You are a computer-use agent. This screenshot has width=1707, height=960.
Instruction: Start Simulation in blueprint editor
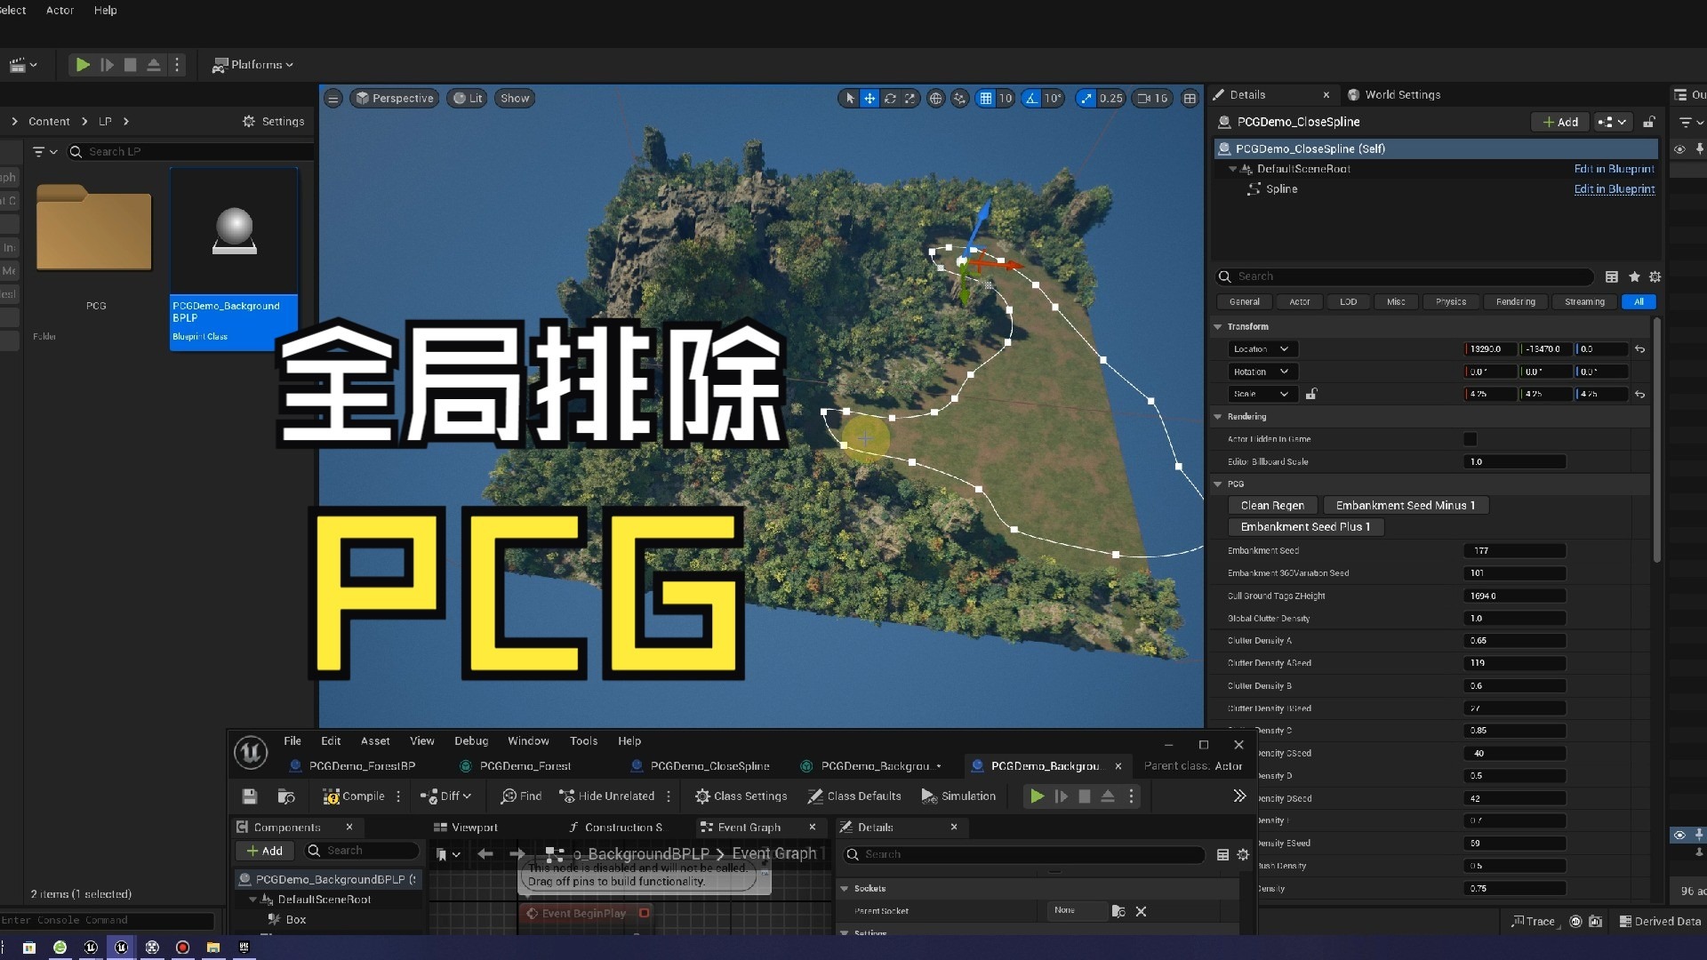click(958, 796)
